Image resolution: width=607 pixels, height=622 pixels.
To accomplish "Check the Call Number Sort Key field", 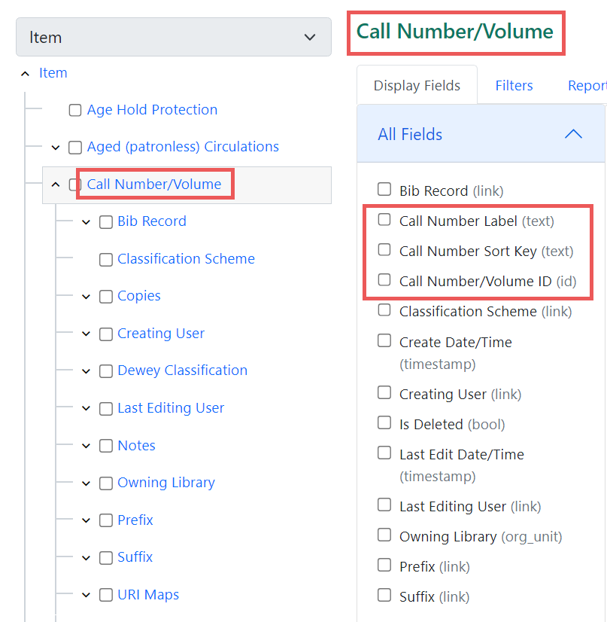I will pyautogui.click(x=384, y=250).
